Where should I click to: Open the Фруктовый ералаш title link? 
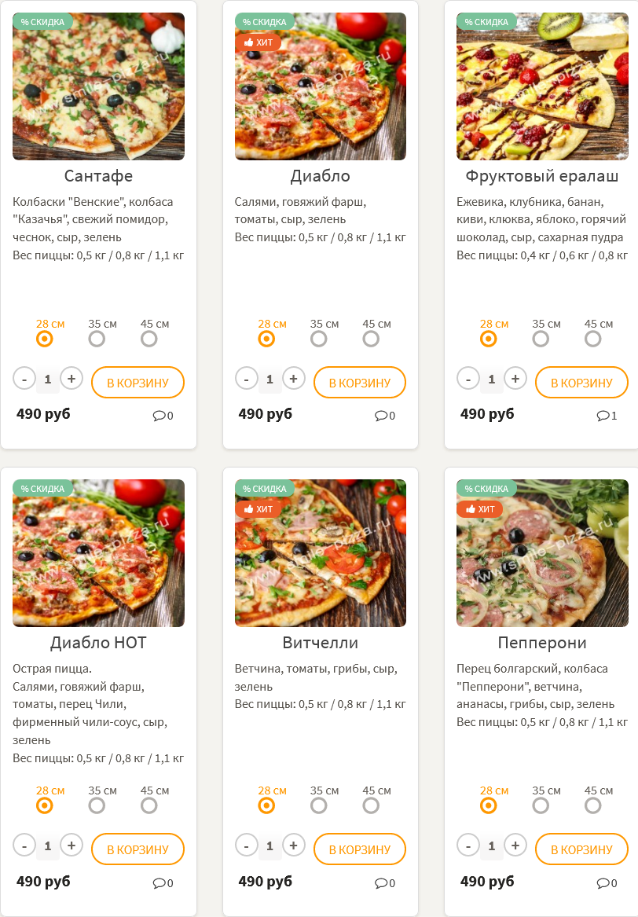pos(541,176)
